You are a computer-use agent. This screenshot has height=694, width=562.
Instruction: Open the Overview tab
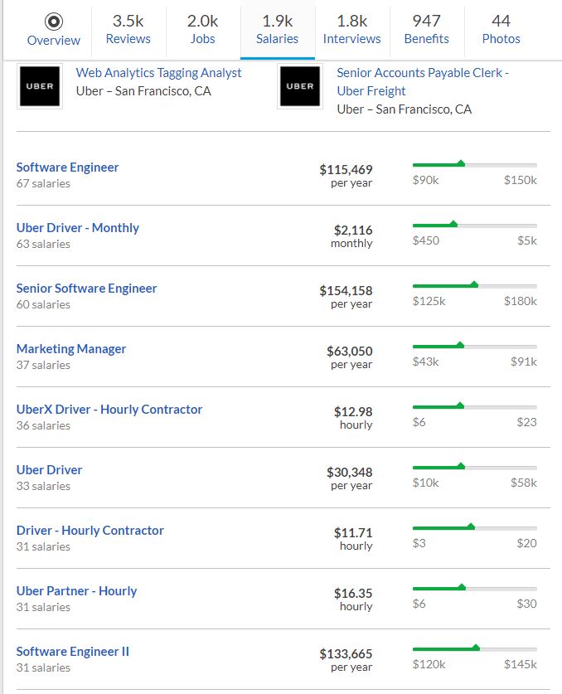coord(54,30)
